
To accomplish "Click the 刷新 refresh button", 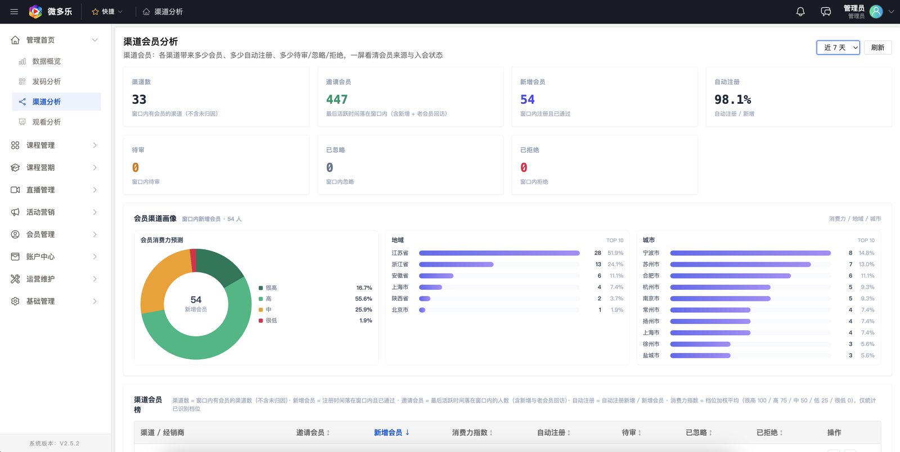I will [877, 48].
